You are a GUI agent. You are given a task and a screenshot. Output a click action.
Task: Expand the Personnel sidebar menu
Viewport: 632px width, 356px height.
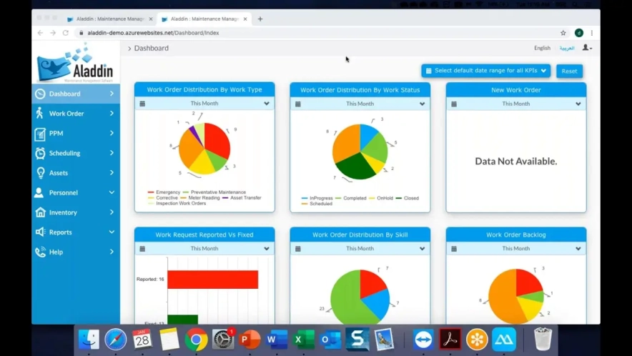75,192
